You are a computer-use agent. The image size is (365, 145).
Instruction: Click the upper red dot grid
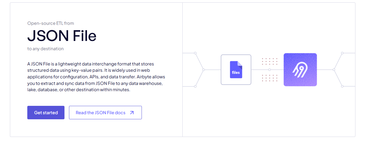click(x=269, y=61)
